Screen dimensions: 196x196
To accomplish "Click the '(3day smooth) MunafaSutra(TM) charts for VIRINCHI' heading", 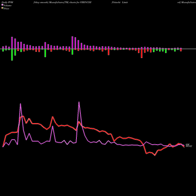I will pyautogui.click(x=62, y=2).
